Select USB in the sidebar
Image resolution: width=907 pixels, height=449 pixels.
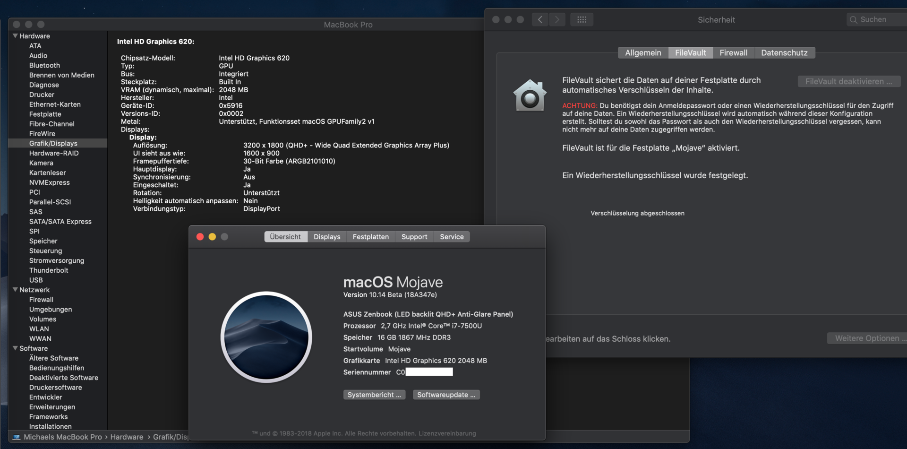tap(36, 280)
